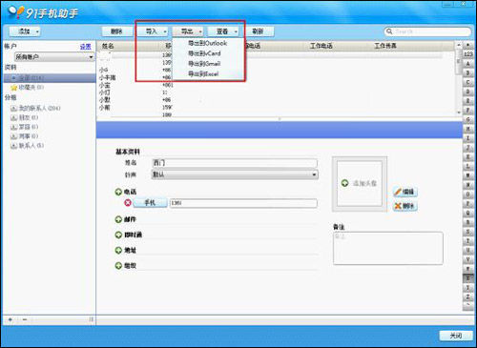Select contact row 小宝
477x348 pixels.
click(105, 85)
